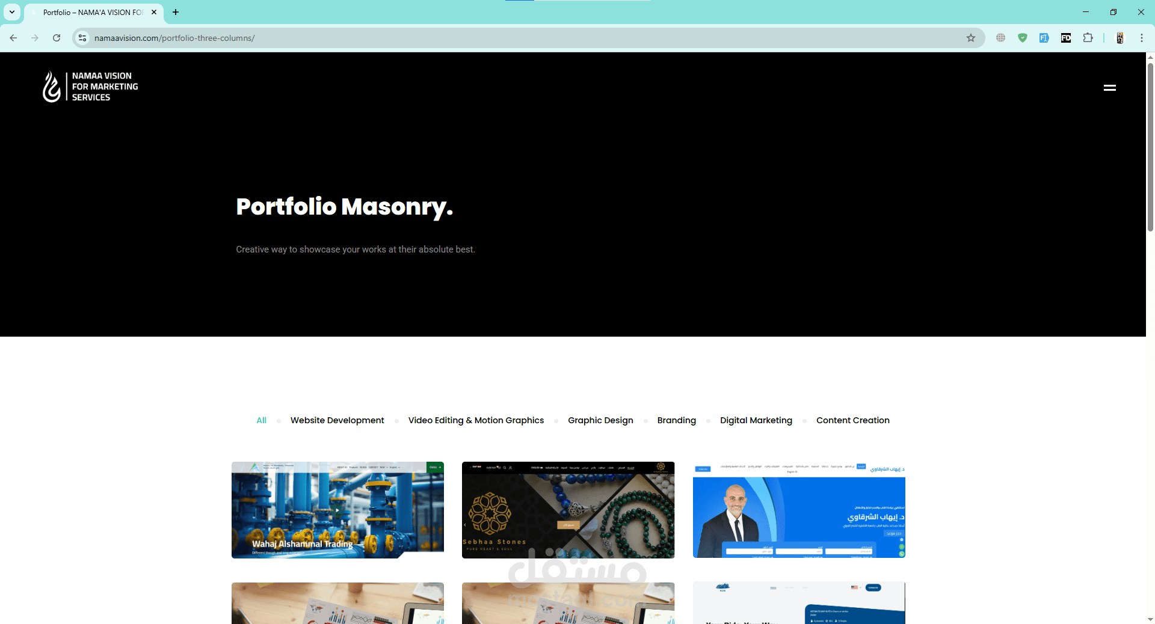Select the Portfolio – NAMA'A VISION tab
1155x624 pixels.
[94, 13]
